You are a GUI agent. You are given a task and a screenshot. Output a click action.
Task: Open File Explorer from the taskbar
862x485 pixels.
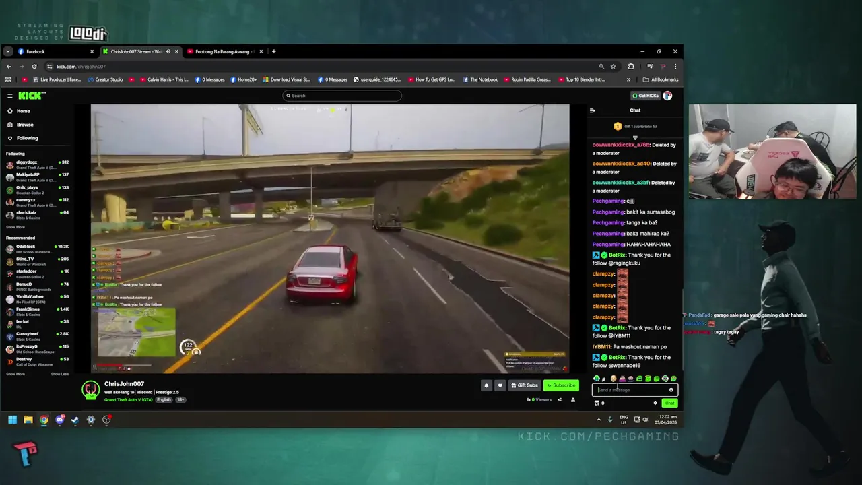point(28,420)
